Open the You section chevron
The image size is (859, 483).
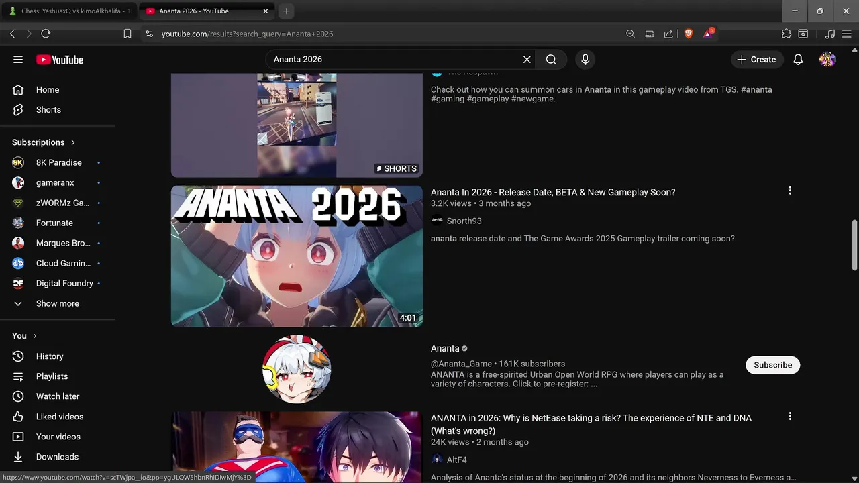(x=35, y=336)
